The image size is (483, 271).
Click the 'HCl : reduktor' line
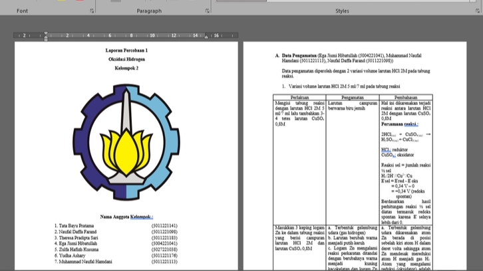pos(395,150)
